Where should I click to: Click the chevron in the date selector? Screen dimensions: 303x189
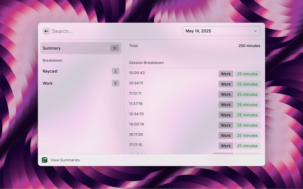(x=256, y=31)
